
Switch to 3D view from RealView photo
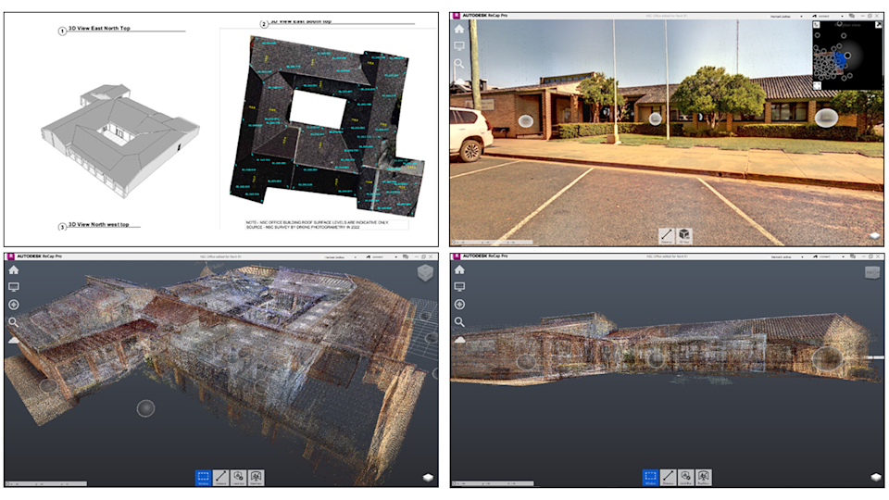684,235
